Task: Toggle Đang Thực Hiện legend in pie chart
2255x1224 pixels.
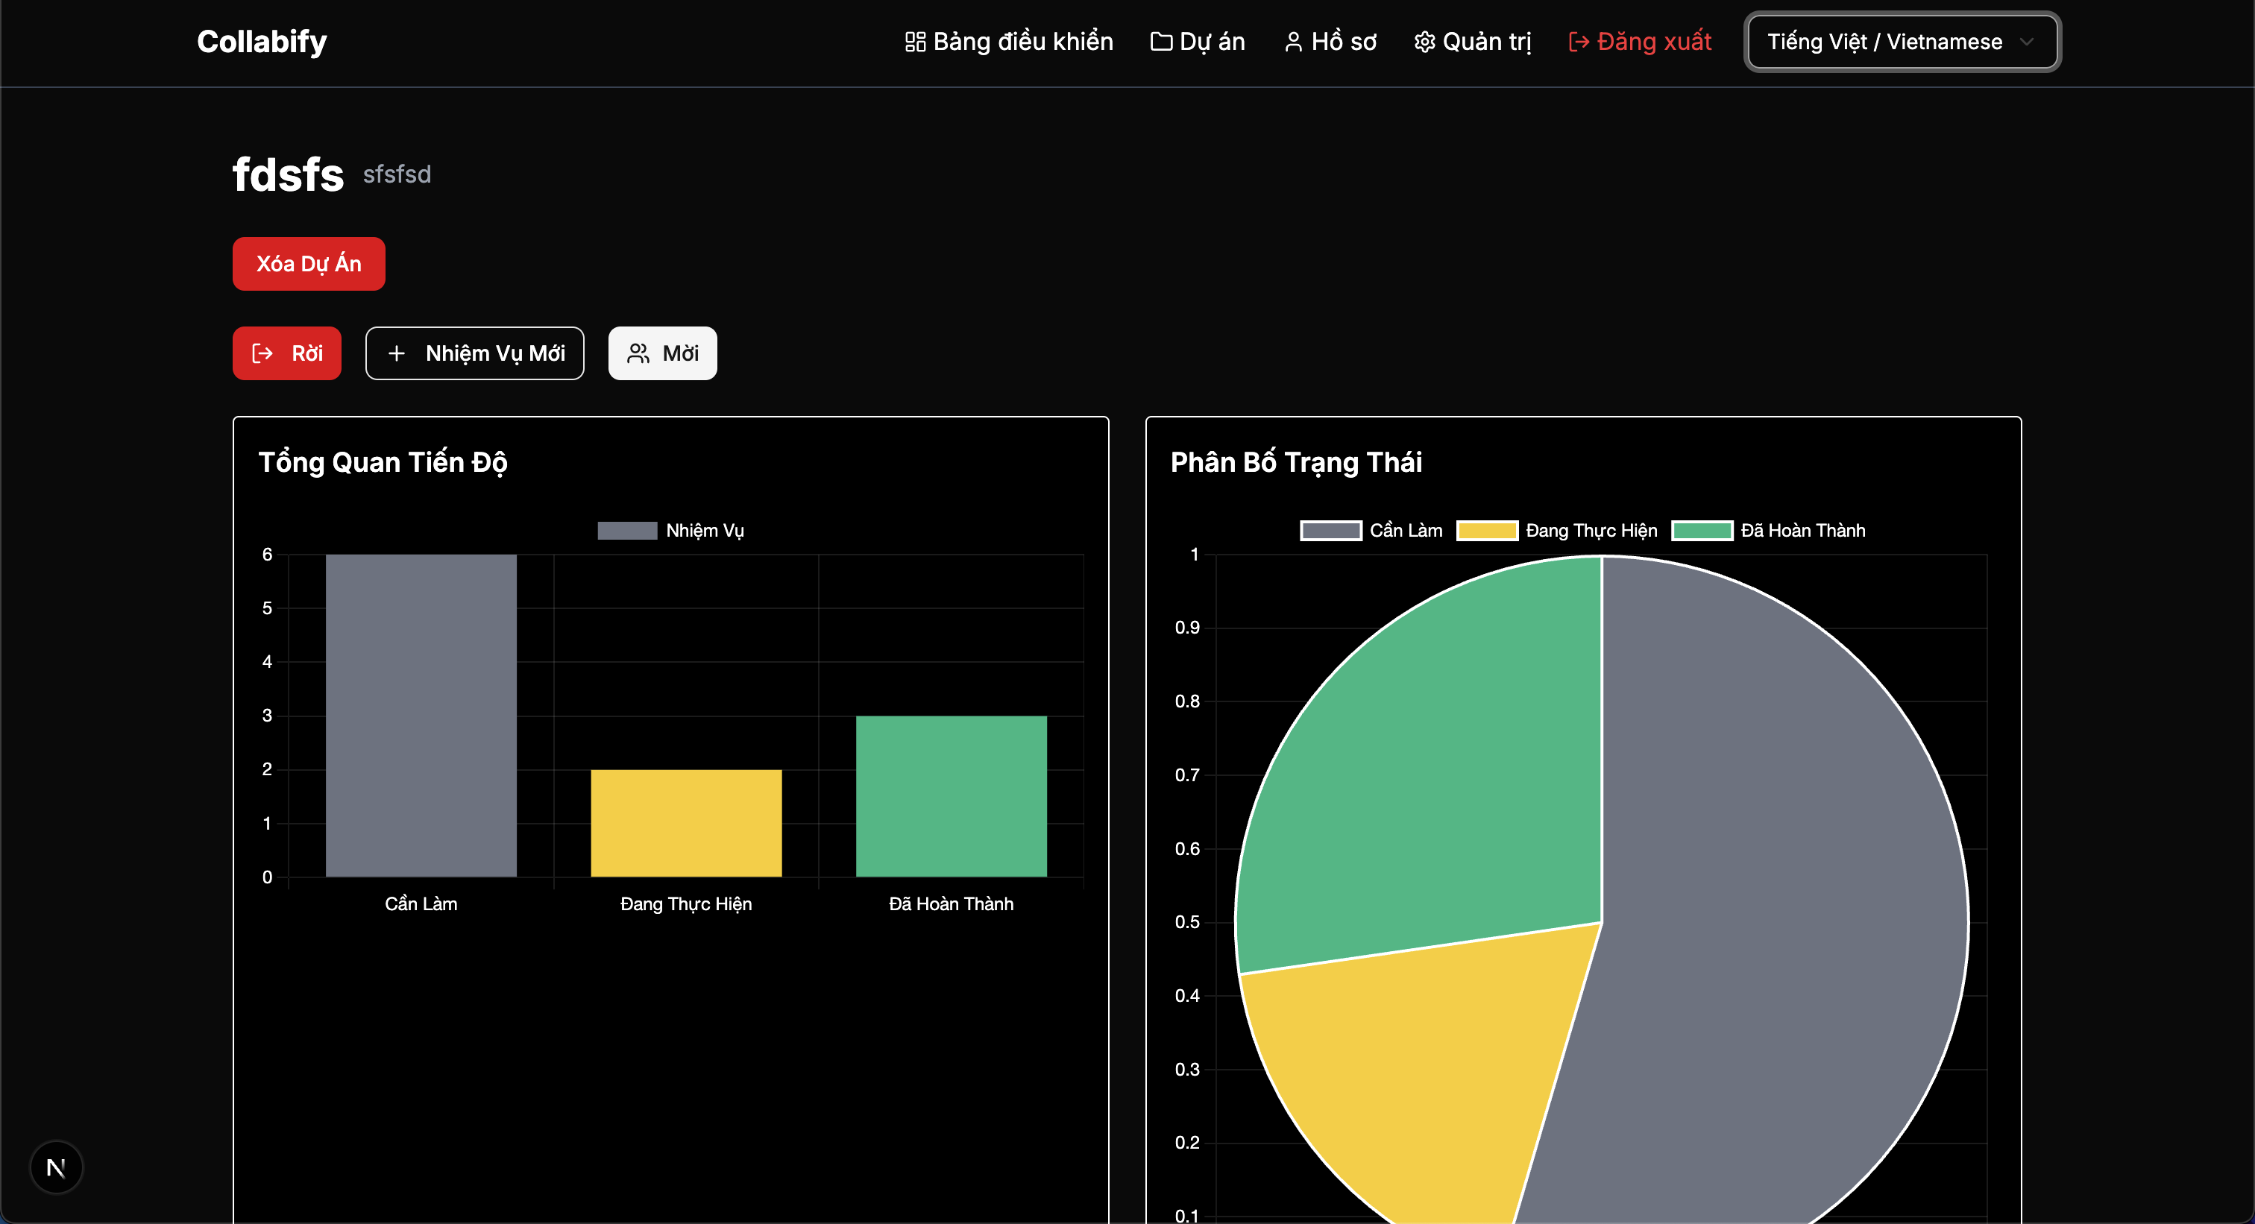Action: [x=1556, y=530]
